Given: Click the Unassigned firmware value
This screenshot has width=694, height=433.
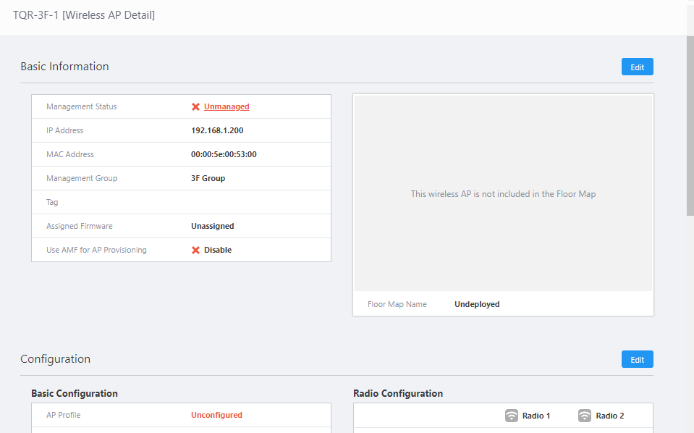Looking at the screenshot, I should coord(212,227).
